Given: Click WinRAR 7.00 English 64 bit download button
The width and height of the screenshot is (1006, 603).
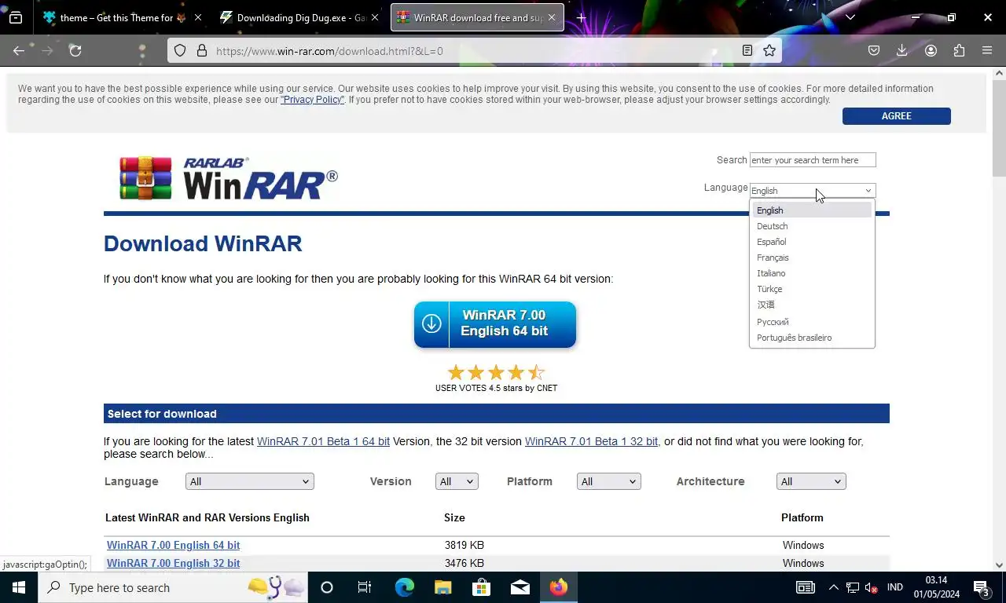Looking at the screenshot, I should pyautogui.click(x=495, y=323).
